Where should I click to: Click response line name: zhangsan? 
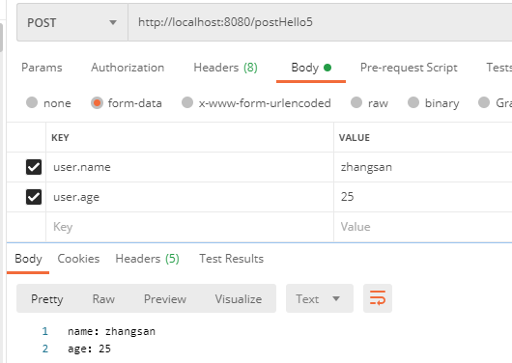[x=112, y=331]
